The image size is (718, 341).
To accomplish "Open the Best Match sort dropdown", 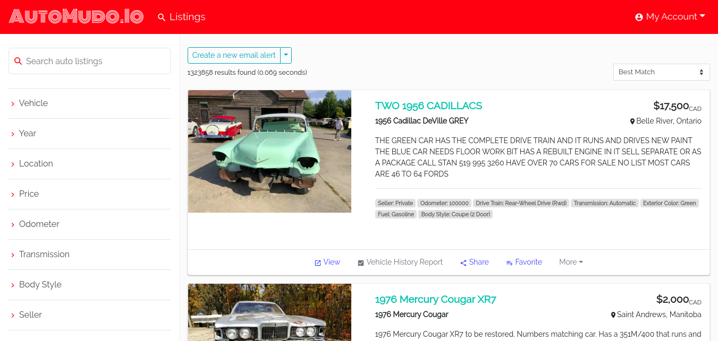I will (x=661, y=72).
